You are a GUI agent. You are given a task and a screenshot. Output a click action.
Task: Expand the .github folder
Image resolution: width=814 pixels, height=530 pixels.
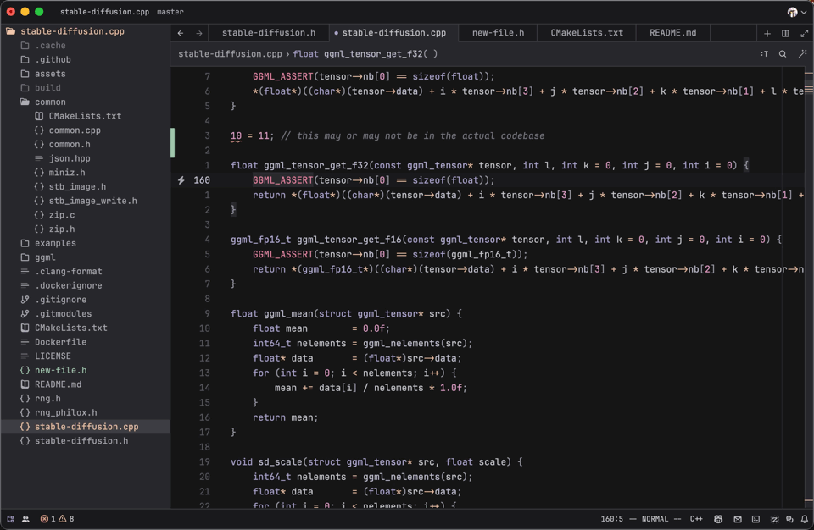85,59
